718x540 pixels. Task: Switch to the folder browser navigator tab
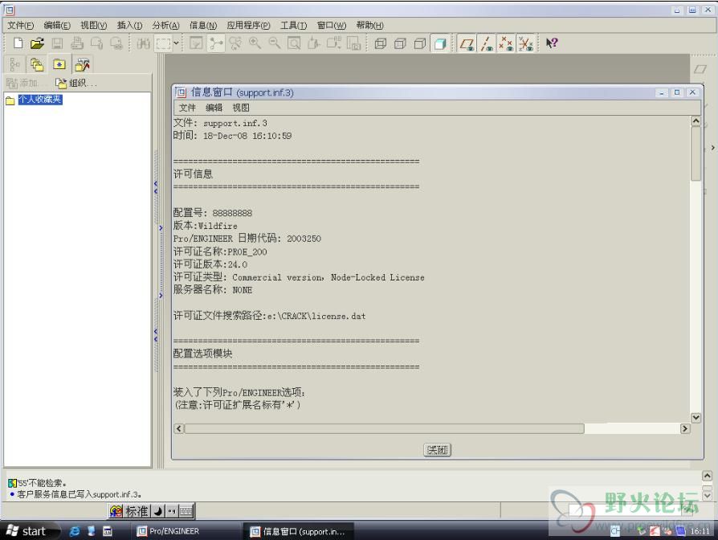(37, 64)
